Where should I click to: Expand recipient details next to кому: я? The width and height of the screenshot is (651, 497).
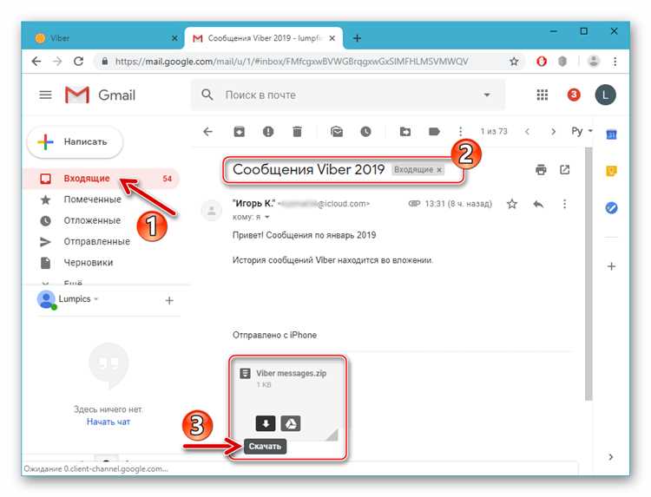pyautogui.click(x=267, y=217)
